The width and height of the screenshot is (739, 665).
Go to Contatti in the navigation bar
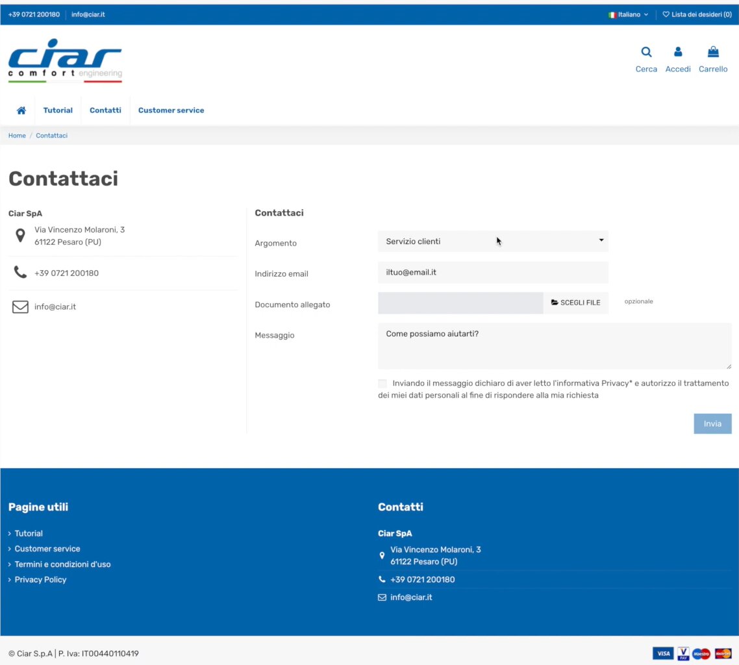105,110
